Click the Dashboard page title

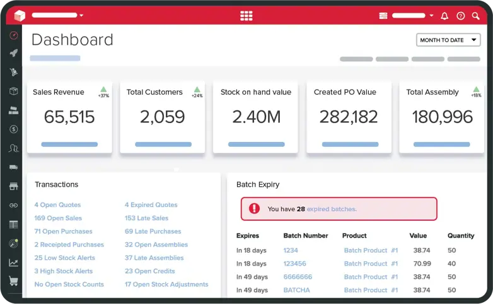point(72,40)
